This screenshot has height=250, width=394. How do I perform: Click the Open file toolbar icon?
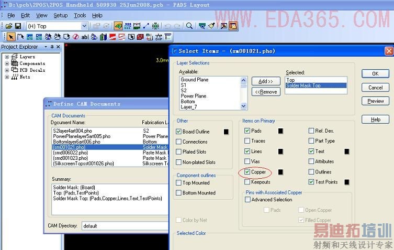[x=9, y=26]
